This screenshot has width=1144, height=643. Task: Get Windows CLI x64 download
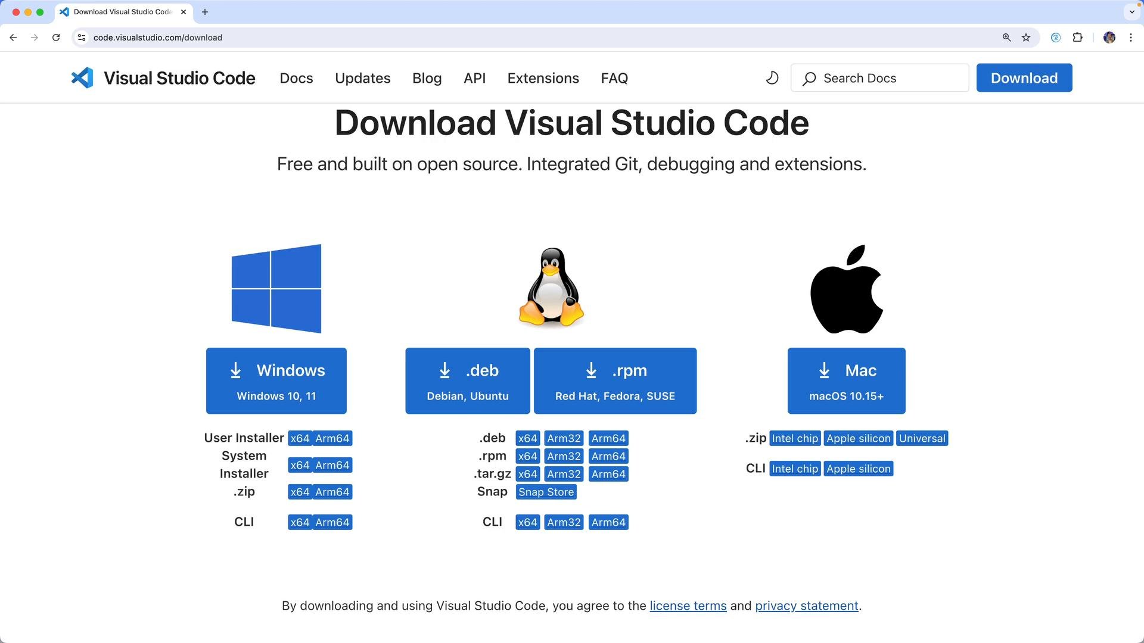tap(300, 522)
